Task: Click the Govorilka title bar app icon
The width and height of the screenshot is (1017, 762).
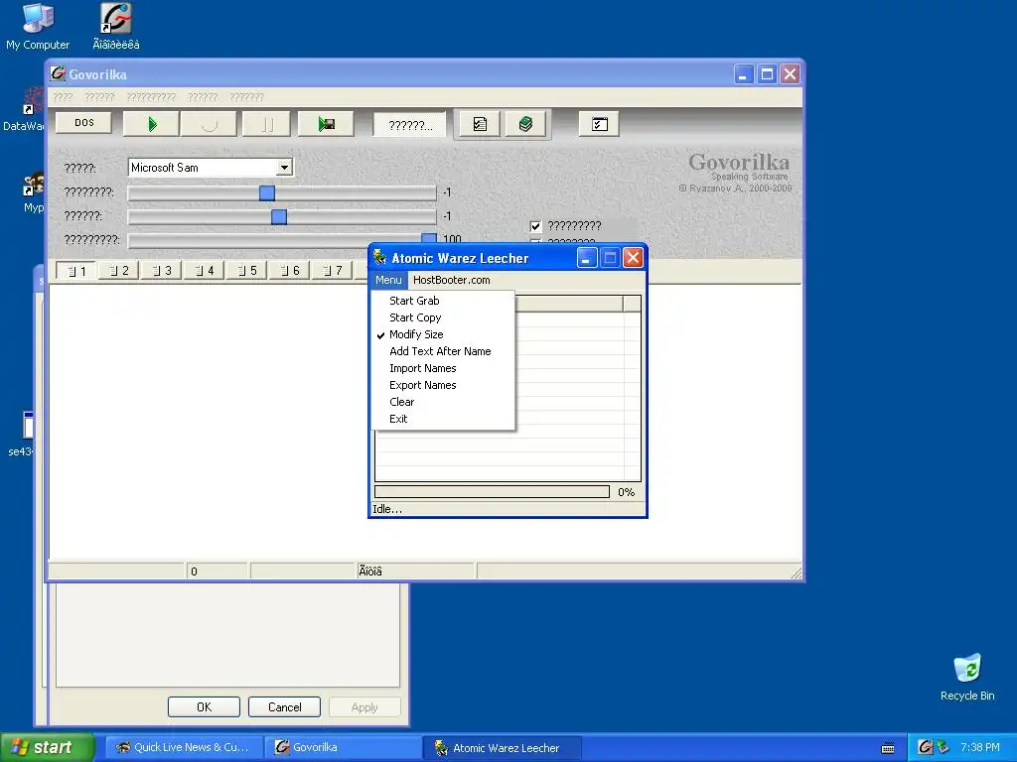Action: tap(58, 73)
